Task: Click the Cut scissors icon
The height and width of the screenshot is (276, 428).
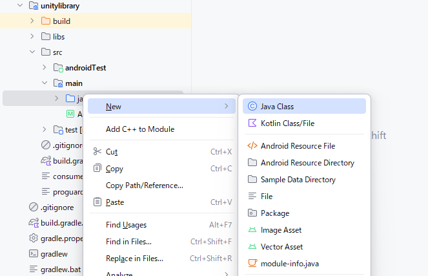Action: [97, 152]
